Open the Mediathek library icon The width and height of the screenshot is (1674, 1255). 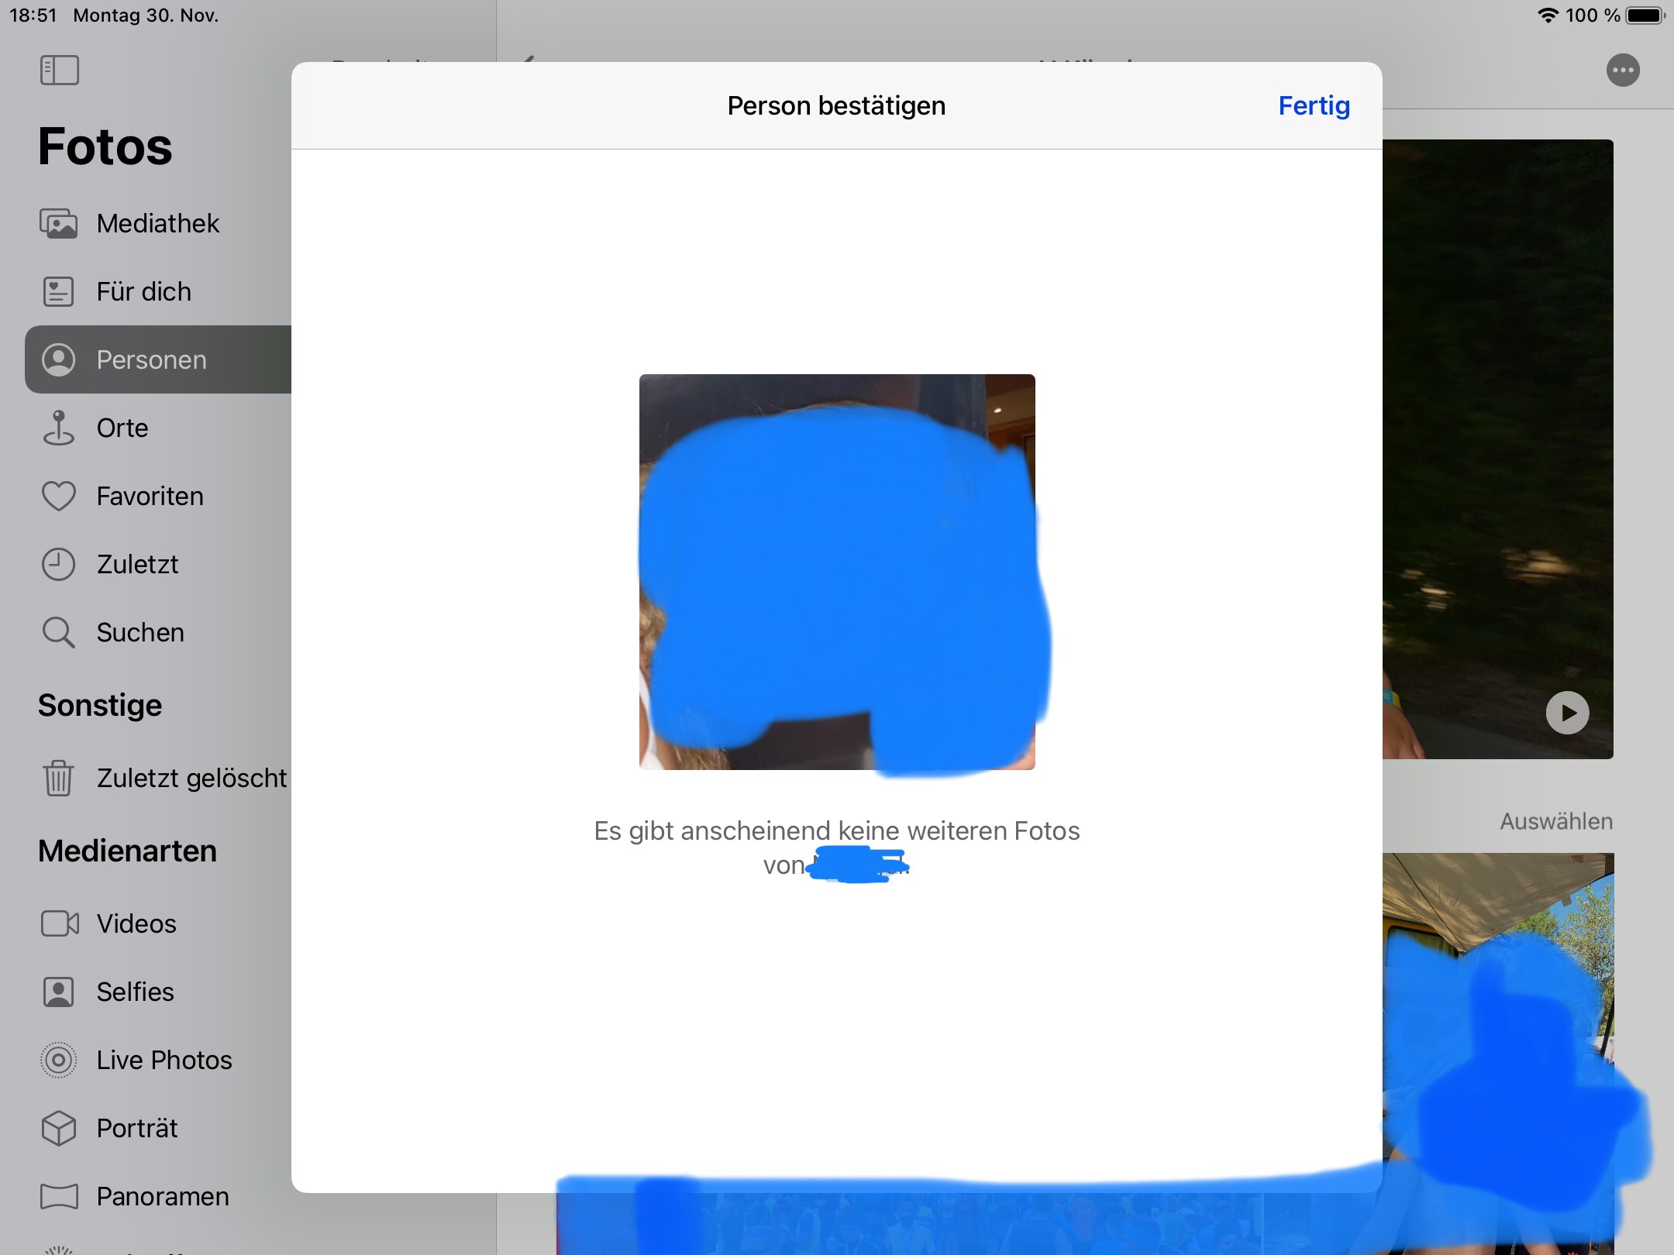(x=59, y=224)
